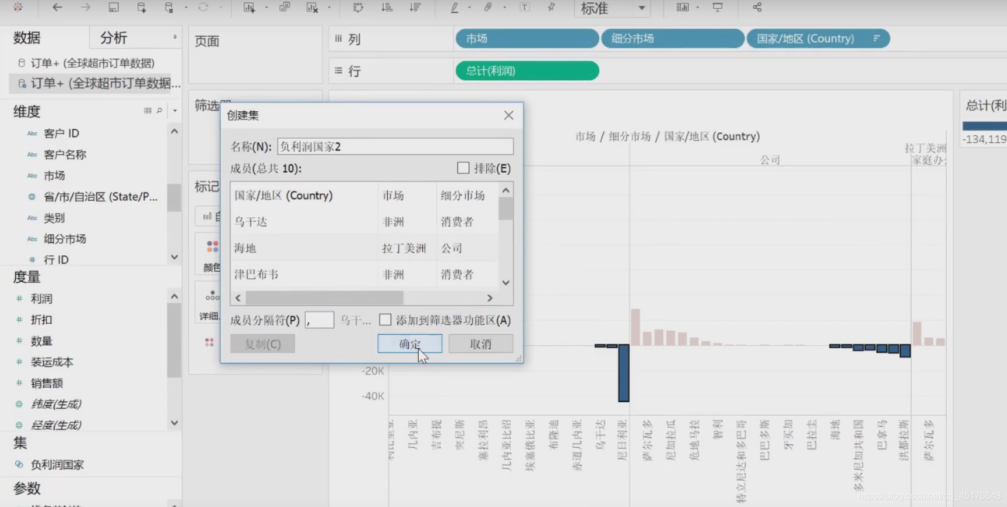Open the 标准 fit dropdown
Image resolution: width=1007 pixels, height=507 pixels.
point(641,8)
